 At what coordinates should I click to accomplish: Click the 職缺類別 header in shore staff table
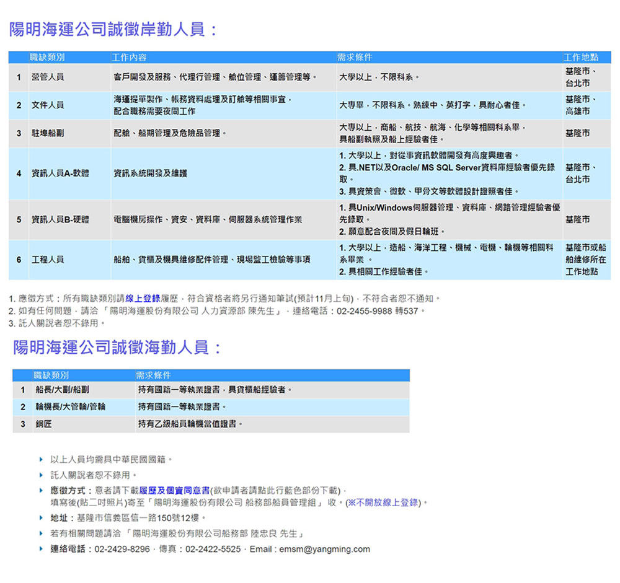point(47,58)
